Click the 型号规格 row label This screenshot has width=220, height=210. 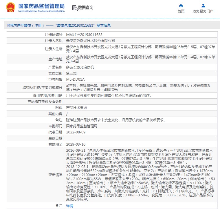[x=55, y=79]
